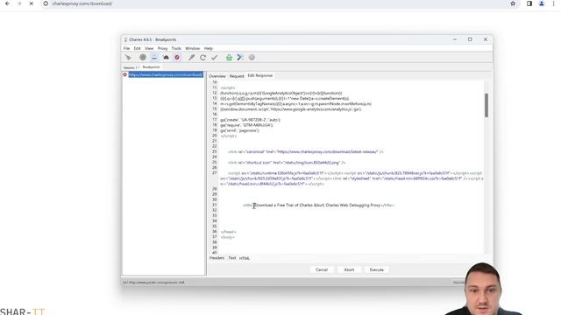Open the File menu in Charles
Image resolution: width=561 pixels, height=315 pixels.
click(126, 48)
